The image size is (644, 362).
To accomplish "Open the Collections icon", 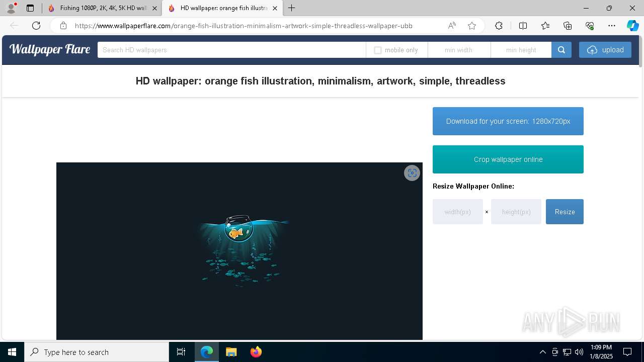I will [568, 26].
